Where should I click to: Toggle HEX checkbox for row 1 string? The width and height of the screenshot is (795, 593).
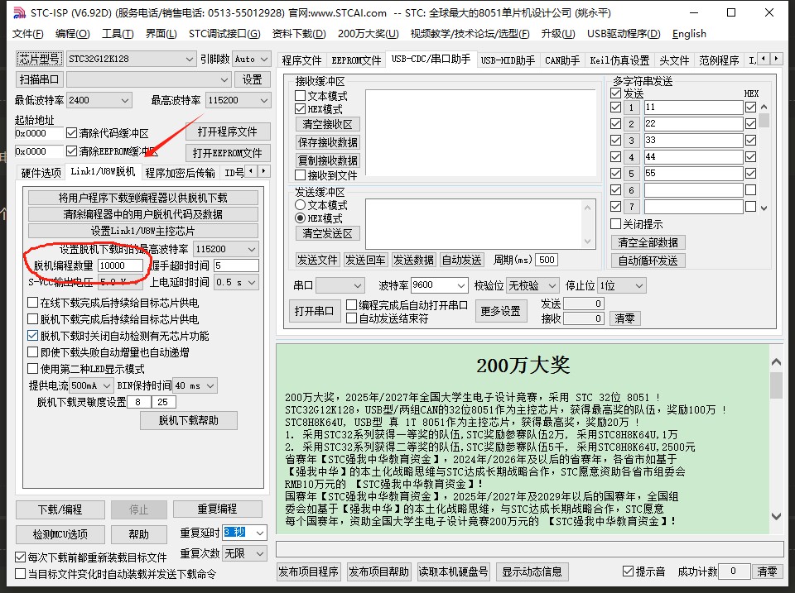[x=751, y=108]
